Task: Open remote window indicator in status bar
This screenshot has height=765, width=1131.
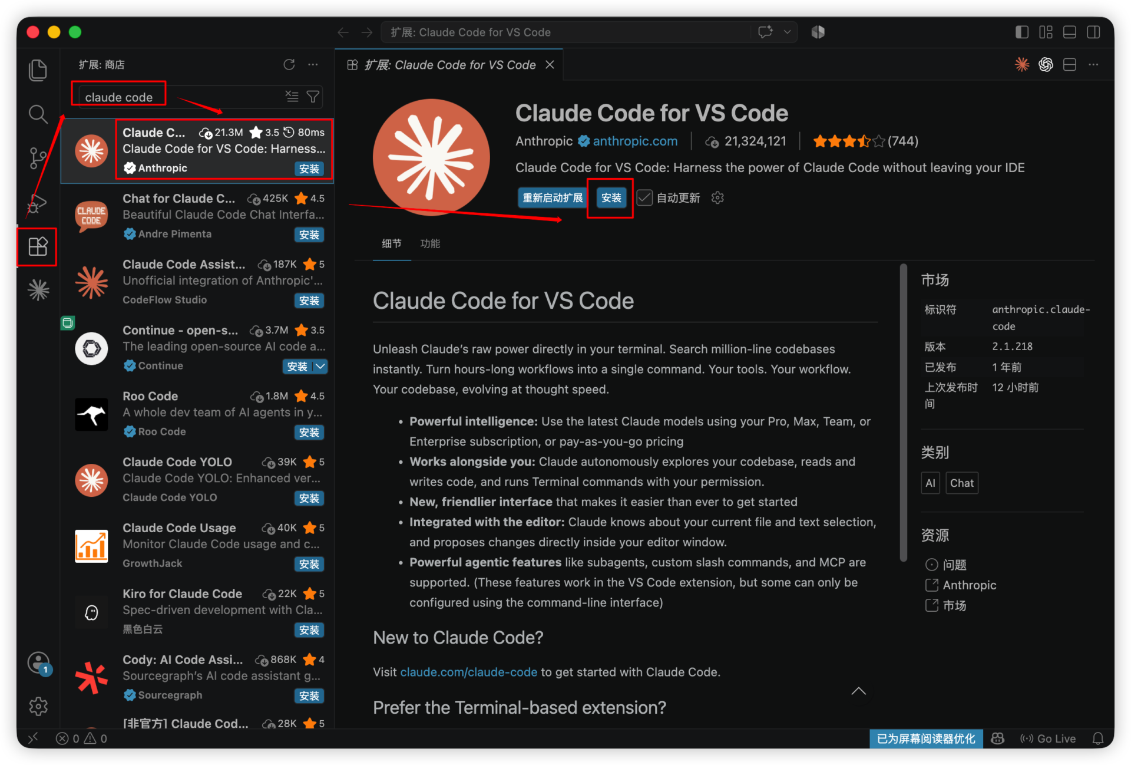Action: (x=33, y=738)
